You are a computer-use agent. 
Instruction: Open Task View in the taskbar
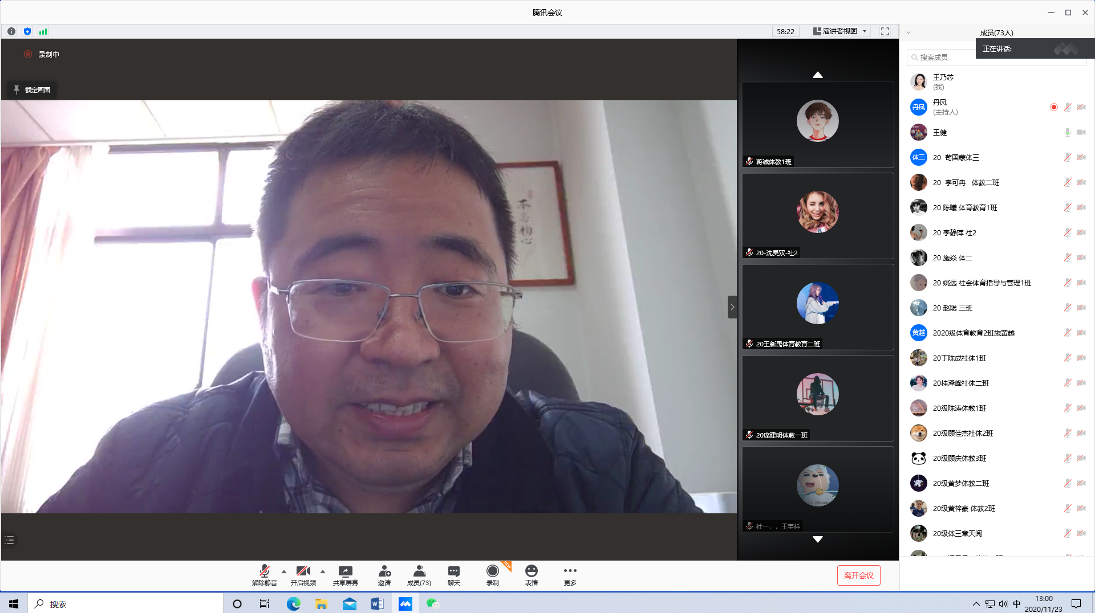[x=265, y=604]
